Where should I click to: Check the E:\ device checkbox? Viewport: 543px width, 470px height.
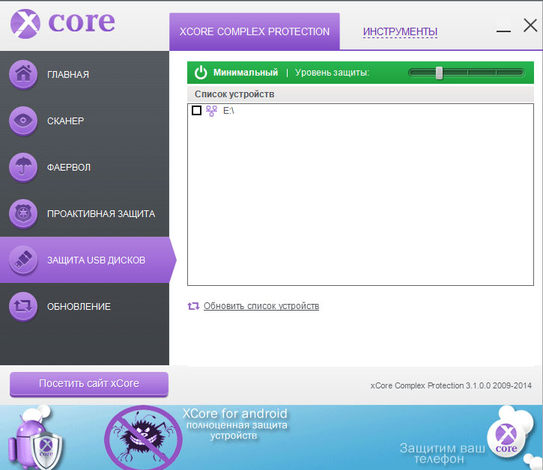[x=196, y=111]
